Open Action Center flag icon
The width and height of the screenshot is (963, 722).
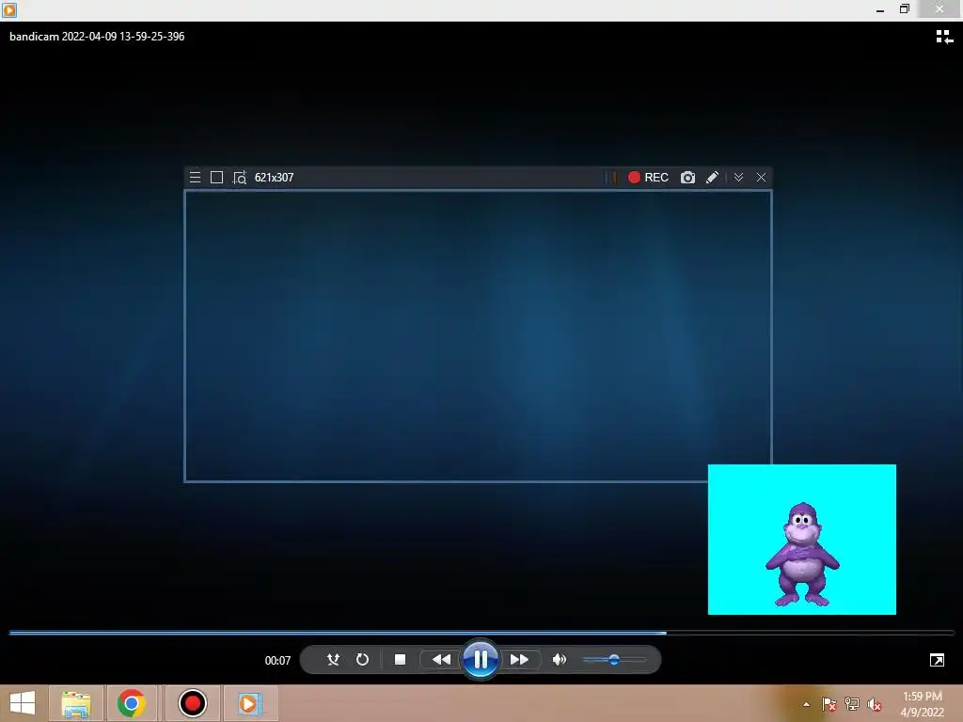pyautogui.click(x=829, y=704)
